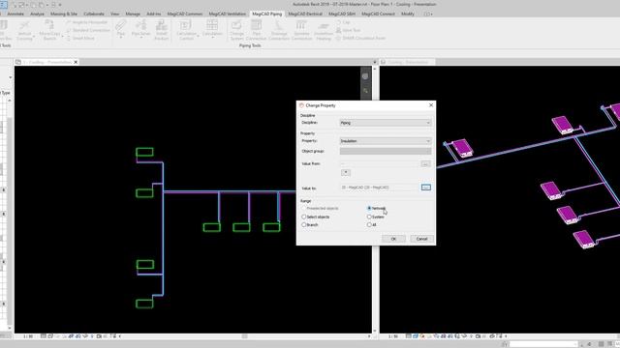
Task: Click the top-left green device rectangle in plan
Action: click(x=144, y=152)
